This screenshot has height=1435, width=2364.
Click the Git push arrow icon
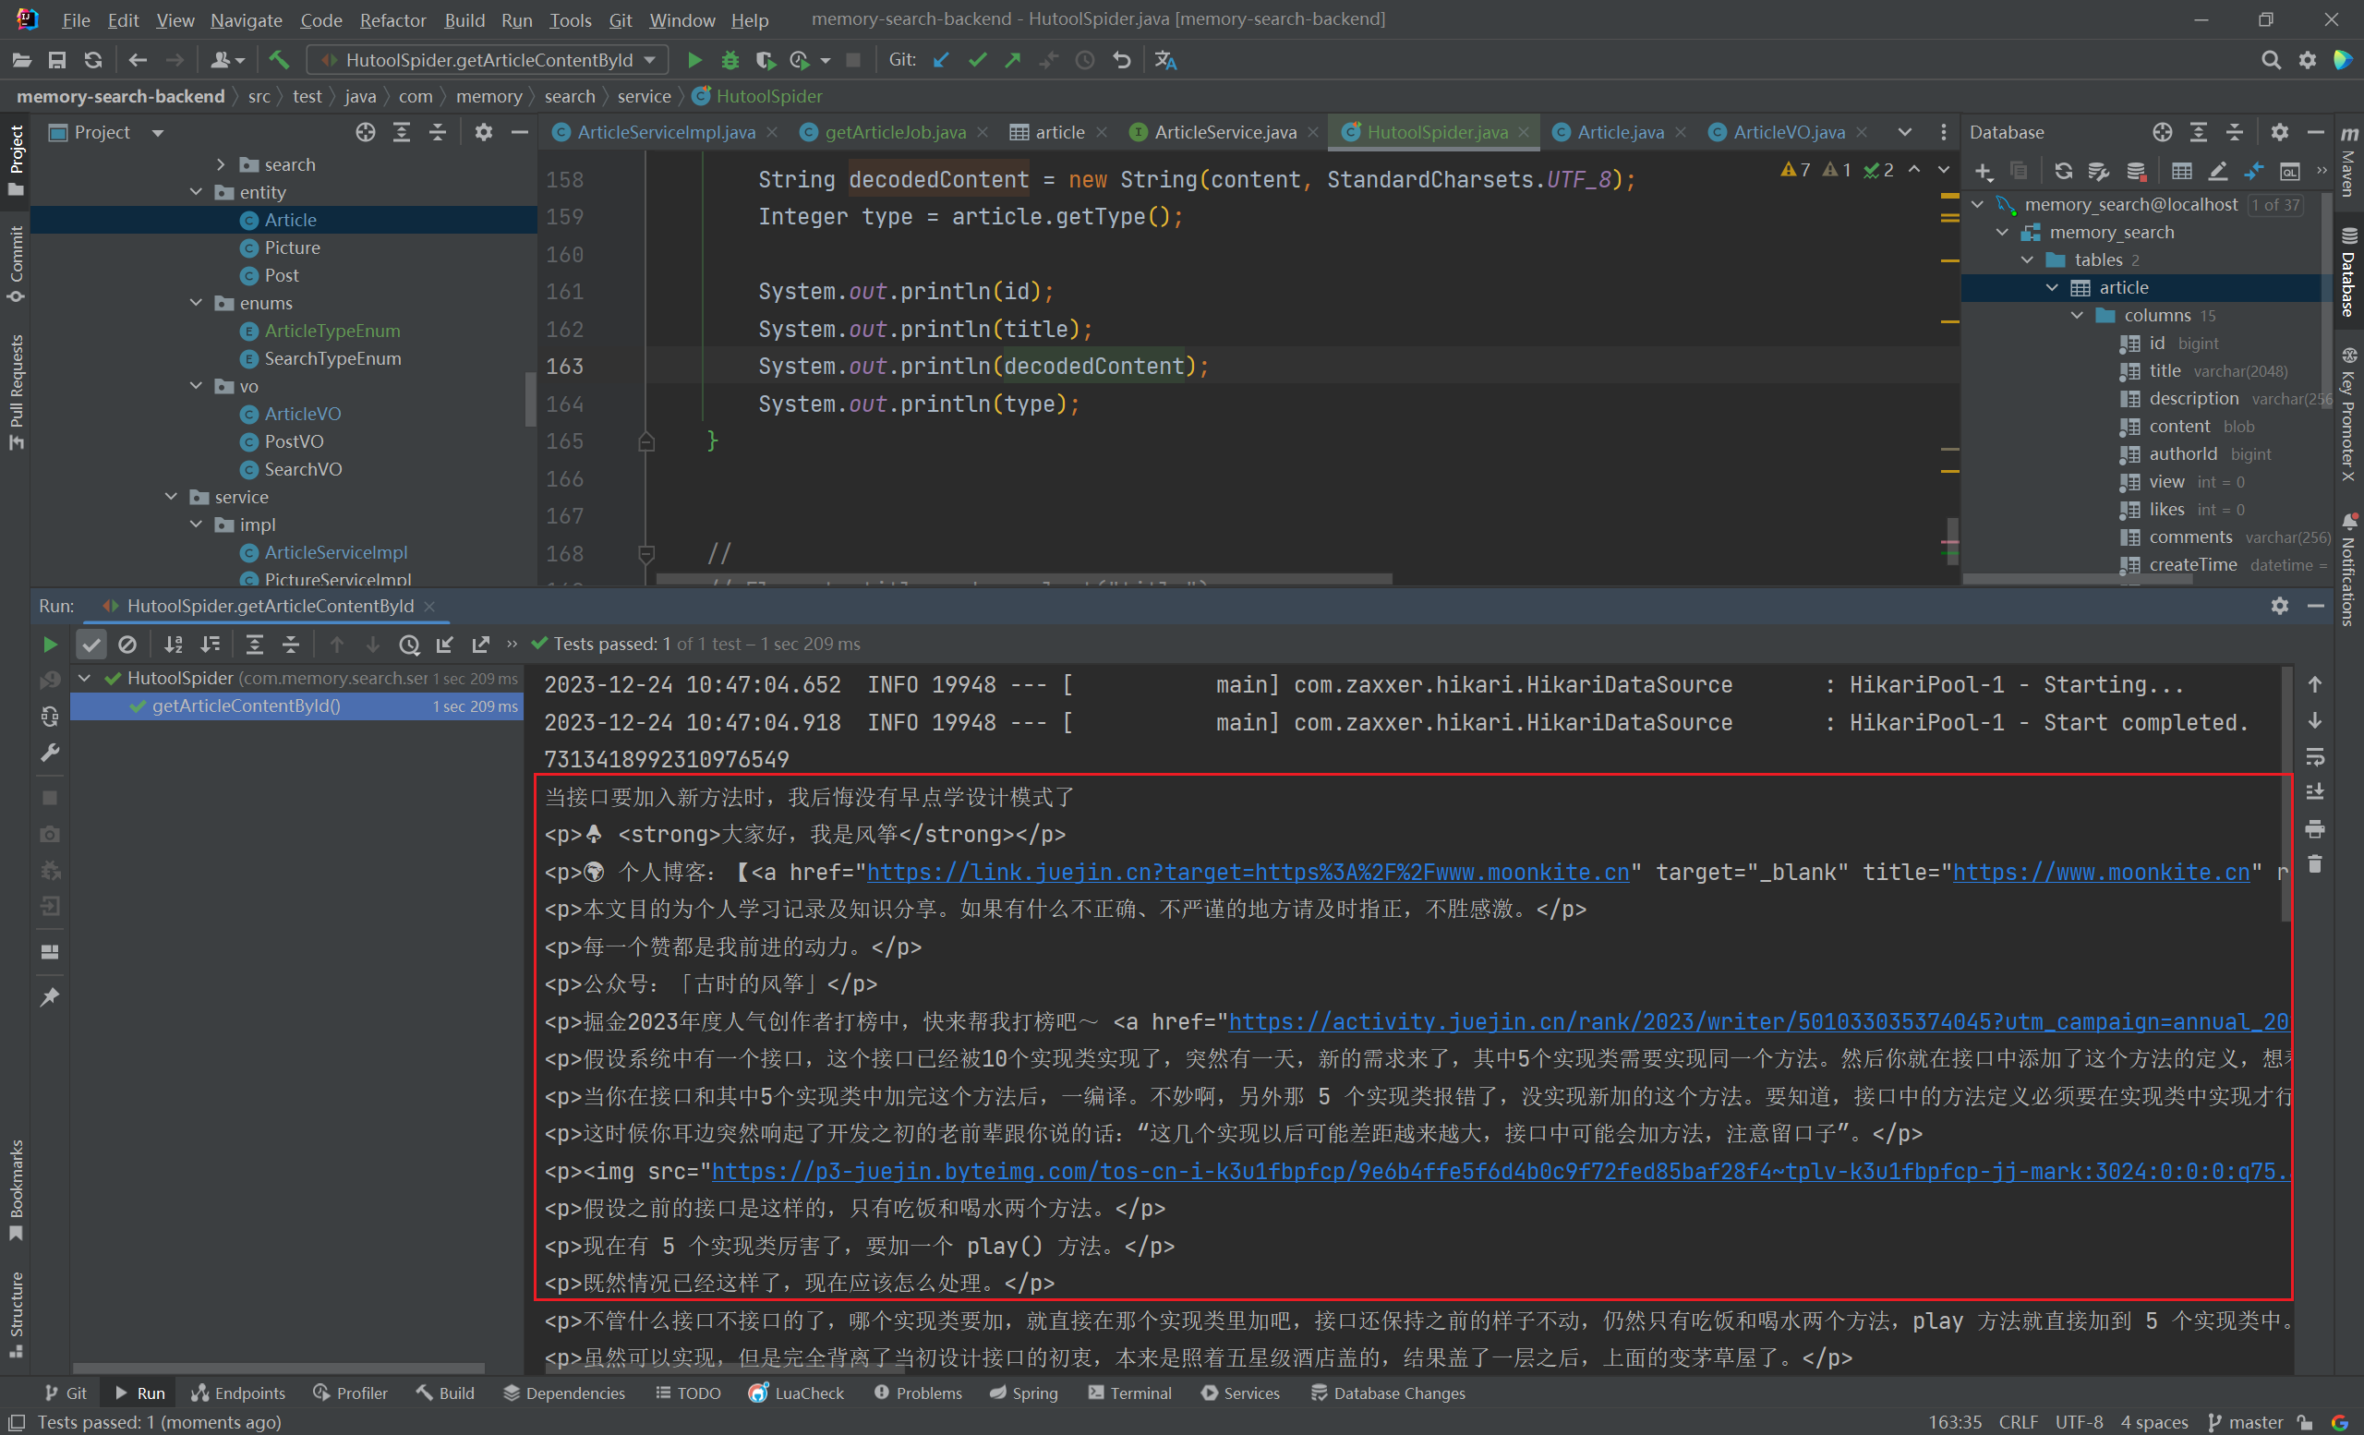(1013, 60)
